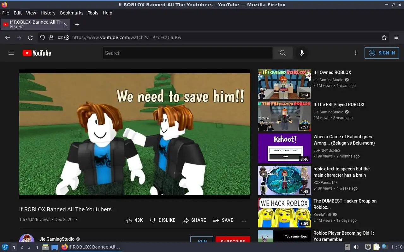The width and height of the screenshot is (404, 252).
Task: Open title 'If The FBI Played ROBLOX'
Action: (x=339, y=105)
